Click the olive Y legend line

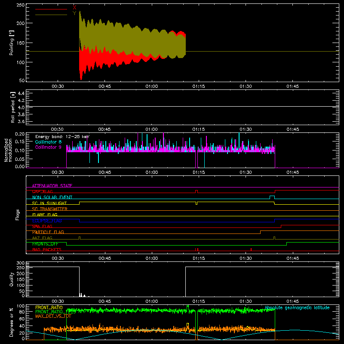(x=51, y=15)
